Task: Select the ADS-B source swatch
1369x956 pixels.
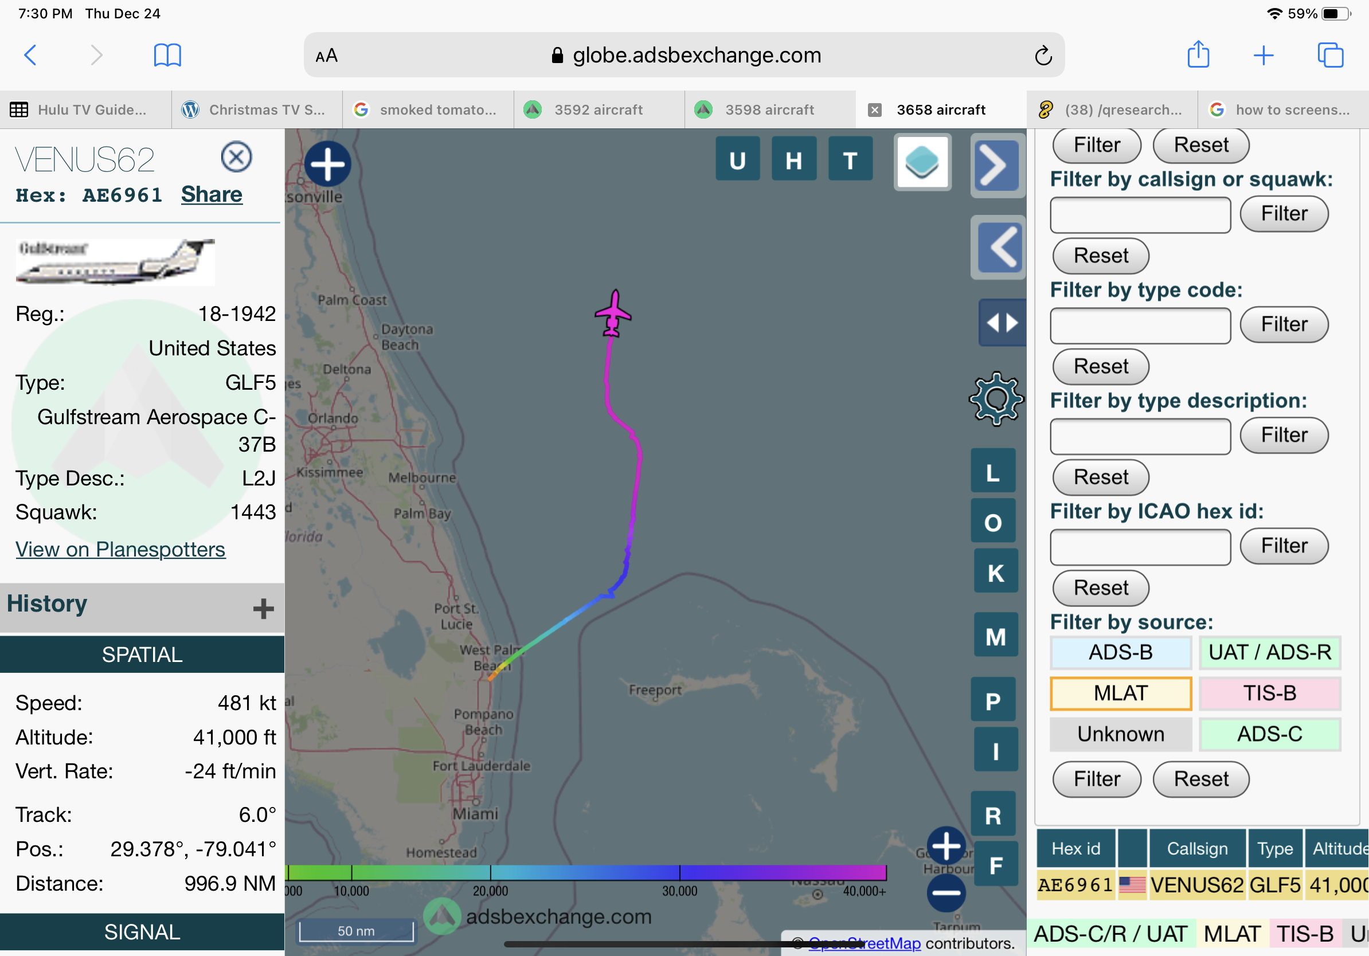Action: click(x=1120, y=652)
